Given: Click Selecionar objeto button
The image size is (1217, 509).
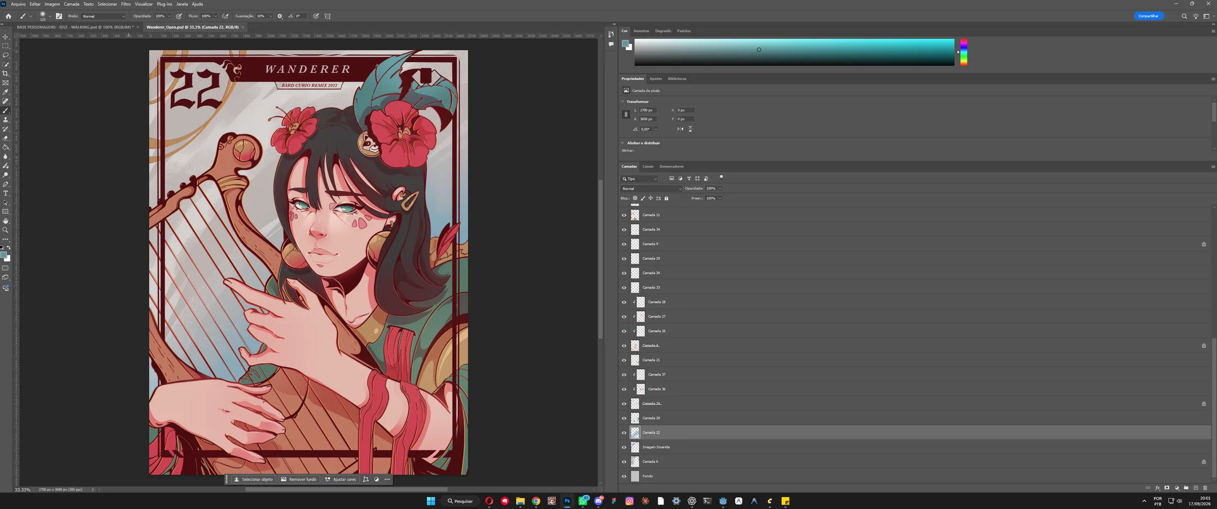Looking at the screenshot, I should [x=254, y=480].
